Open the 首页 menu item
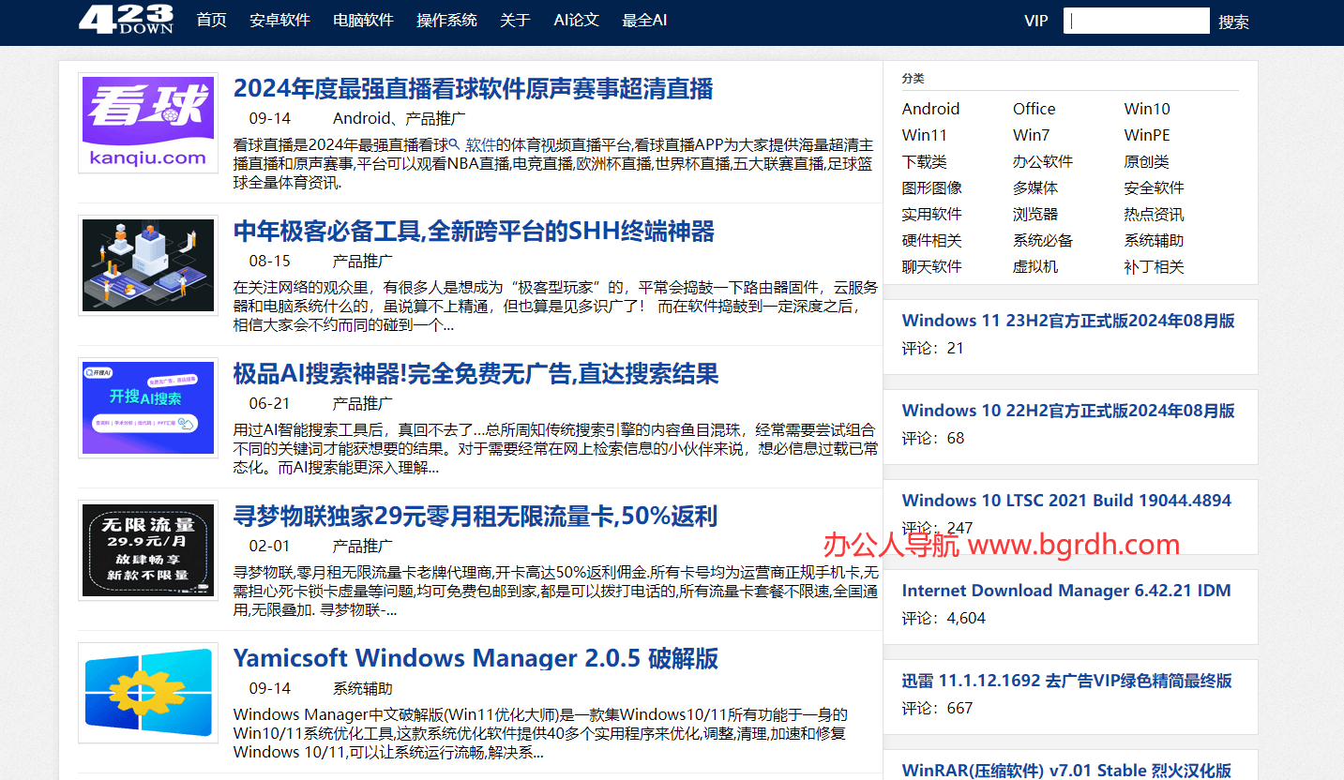This screenshot has height=780, width=1344. [x=211, y=20]
